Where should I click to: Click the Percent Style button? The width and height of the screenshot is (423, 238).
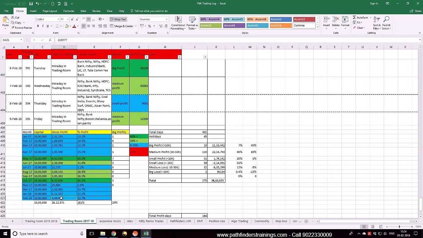(x=149, y=26)
